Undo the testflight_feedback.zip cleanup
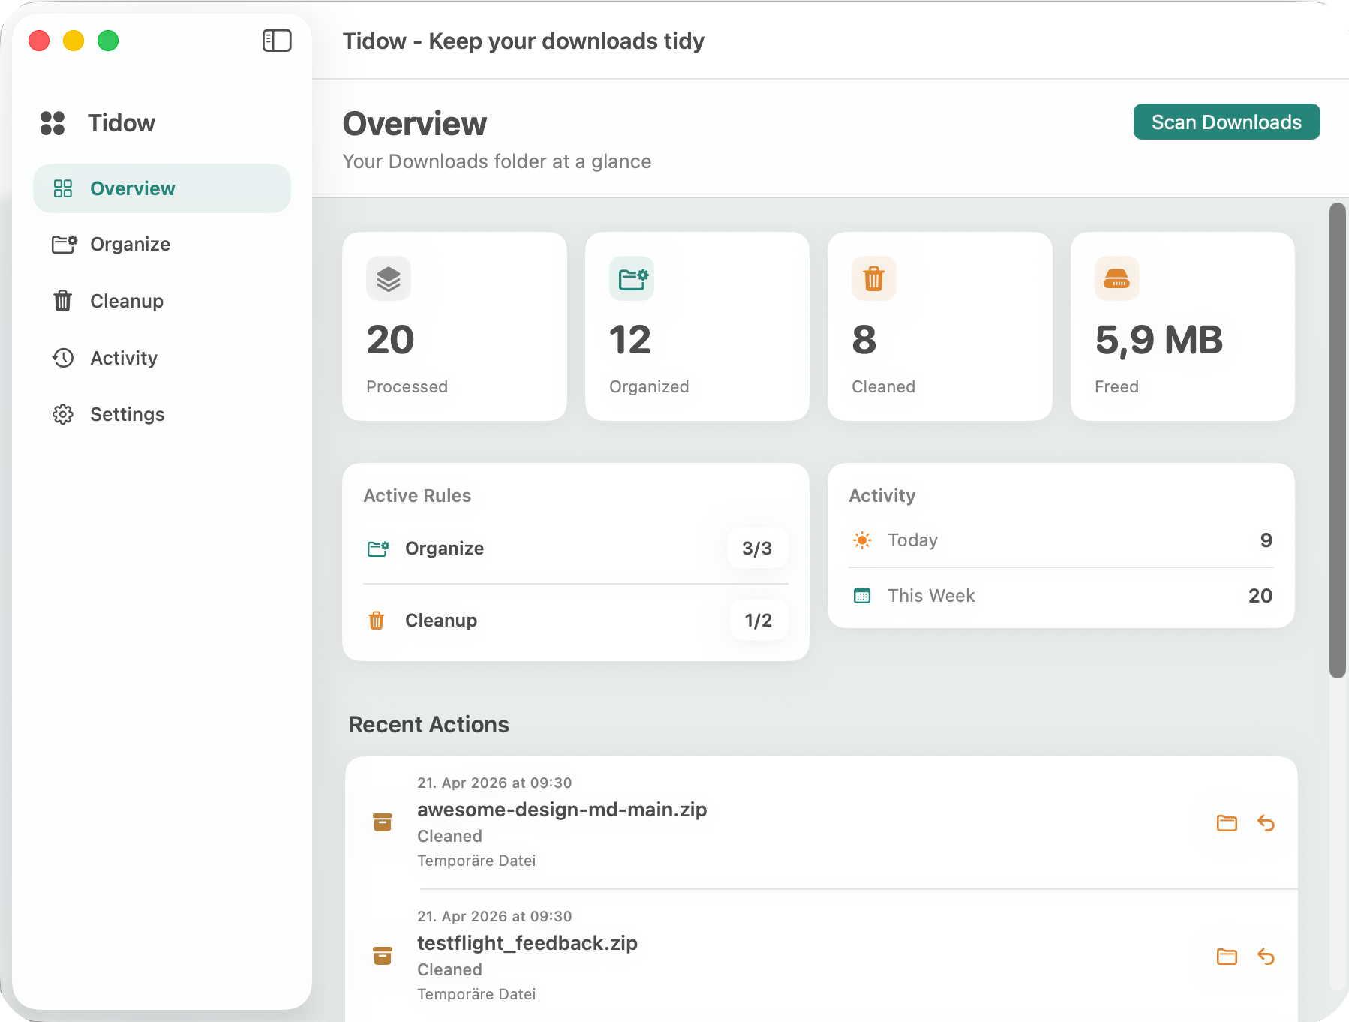 tap(1266, 957)
